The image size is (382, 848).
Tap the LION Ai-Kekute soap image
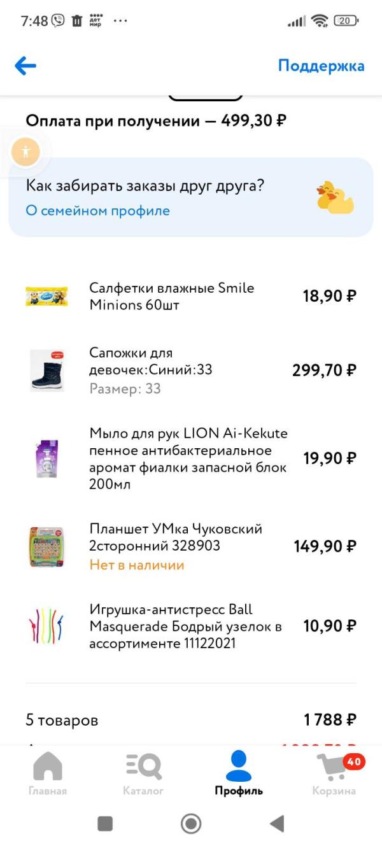pyautogui.click(x=46, y=458)
